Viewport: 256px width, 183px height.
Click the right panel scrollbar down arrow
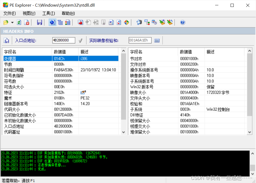click(x=249, y=132)
